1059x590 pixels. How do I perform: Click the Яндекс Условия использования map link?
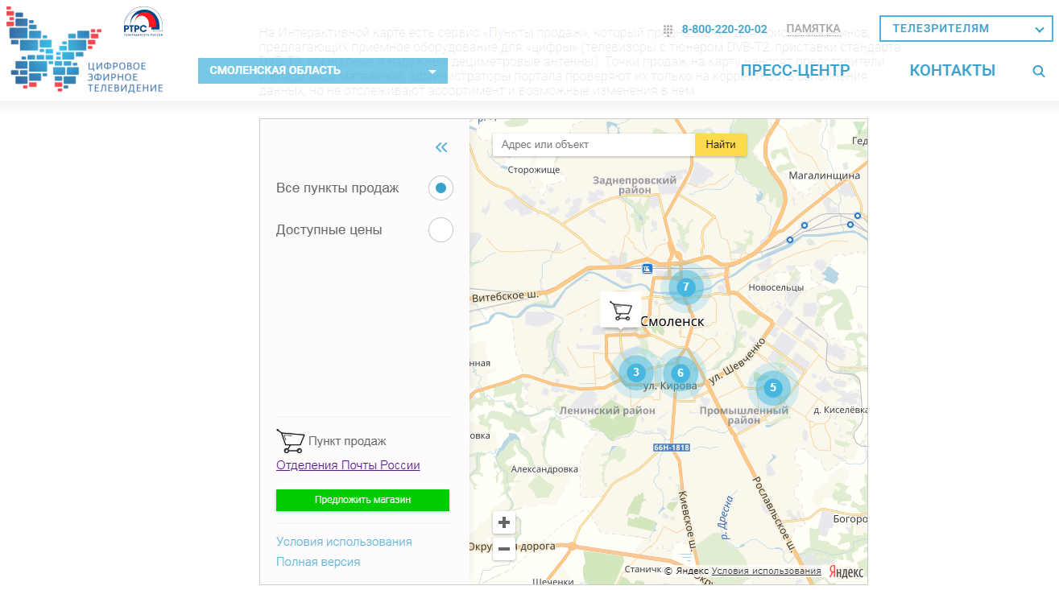tap(767, 571)
